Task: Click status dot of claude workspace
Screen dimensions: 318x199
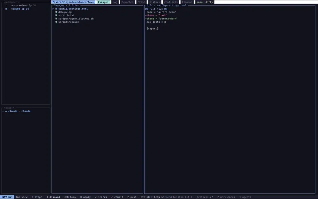Action: point(6,9)
